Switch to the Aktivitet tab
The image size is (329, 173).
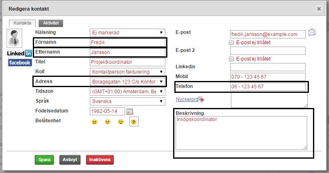(x=51, y=23)
